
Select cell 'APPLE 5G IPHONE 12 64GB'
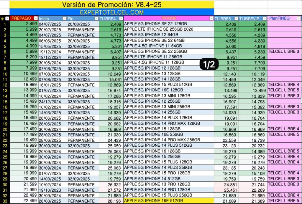point(169,35)
